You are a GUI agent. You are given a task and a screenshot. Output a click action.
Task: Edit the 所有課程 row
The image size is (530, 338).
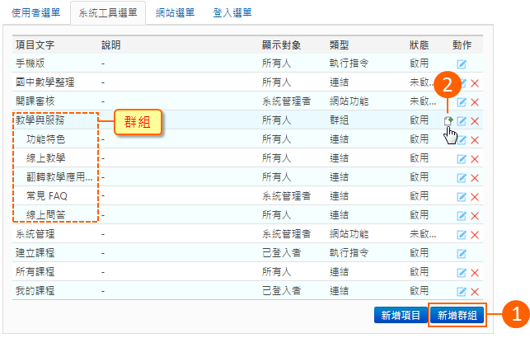(x=462, y=273)
